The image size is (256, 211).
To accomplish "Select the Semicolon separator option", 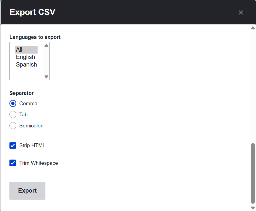I will 13,126.
